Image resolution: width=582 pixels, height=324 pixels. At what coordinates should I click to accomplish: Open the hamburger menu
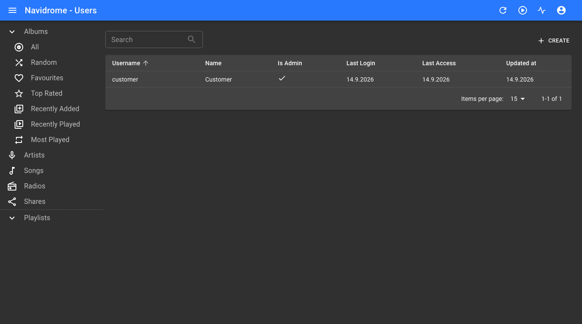pyautogui.click(x=12, y=10)
